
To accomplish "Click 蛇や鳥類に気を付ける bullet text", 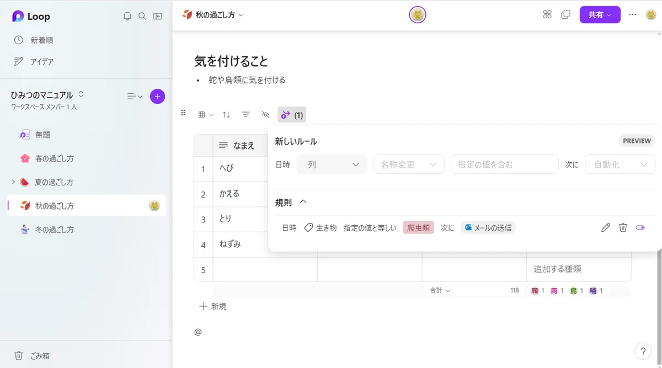I will pyautogui.click(x=247, y=80).
